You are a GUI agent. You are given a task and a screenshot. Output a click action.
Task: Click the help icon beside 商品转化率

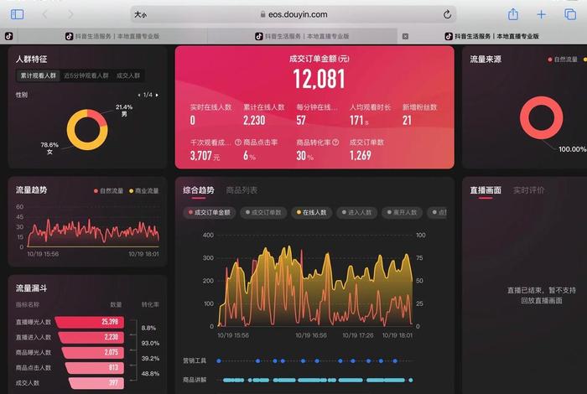click(x=335, y=143)
